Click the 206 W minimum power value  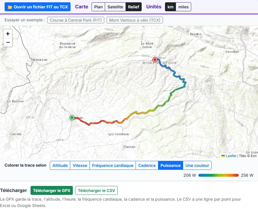190,175
